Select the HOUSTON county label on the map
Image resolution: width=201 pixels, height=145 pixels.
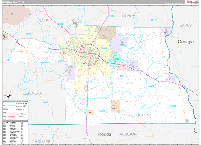click(x=140, y=115)
